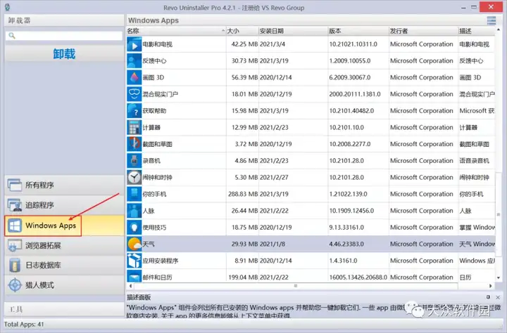Viewport: 507px width, 333px height.
Task: Click install date 2021/2/27
Action: (274, 178)
